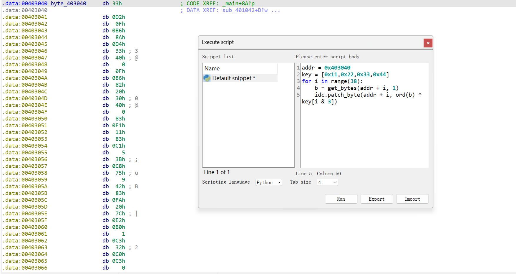Click the for loop line in script editor

tap(332, 81)
